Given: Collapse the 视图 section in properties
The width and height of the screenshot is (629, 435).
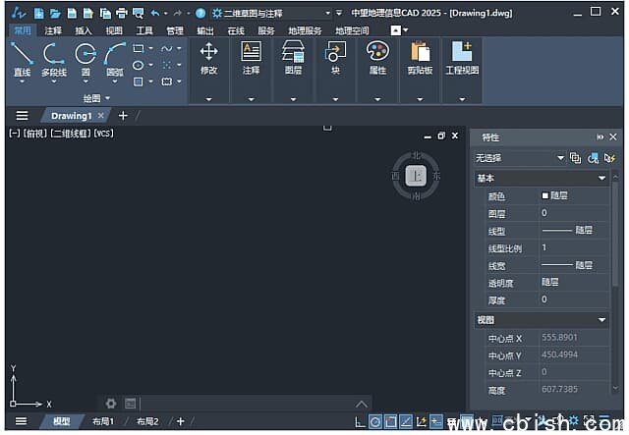Looking at the screenshot, I should (601, 320).
